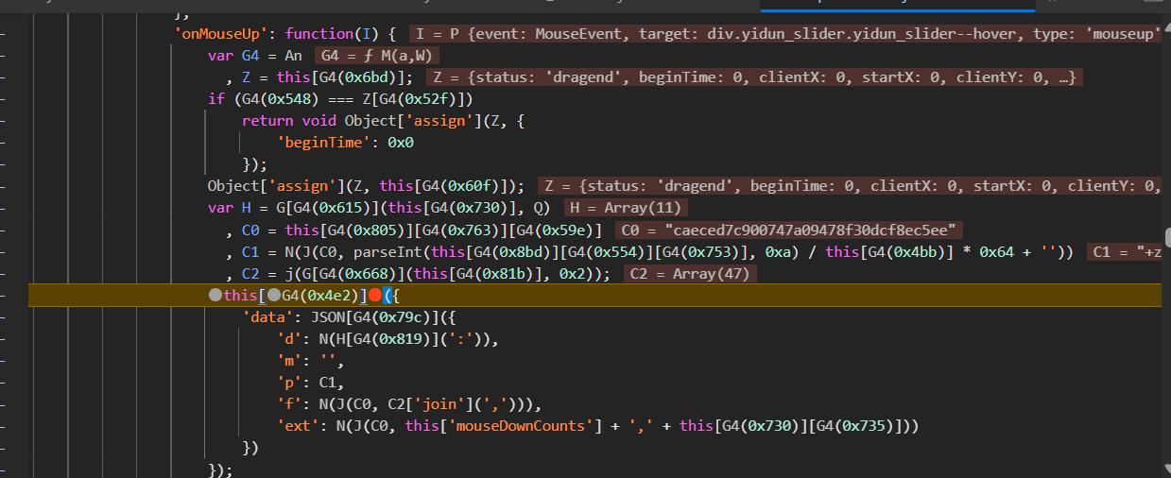This screenshot has height=478, width=1171.
Task: Click the gutter beside the 'onMouseUp' line
Action: [8, 35]
